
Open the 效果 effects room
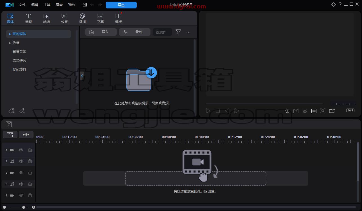tap(64, 18)
